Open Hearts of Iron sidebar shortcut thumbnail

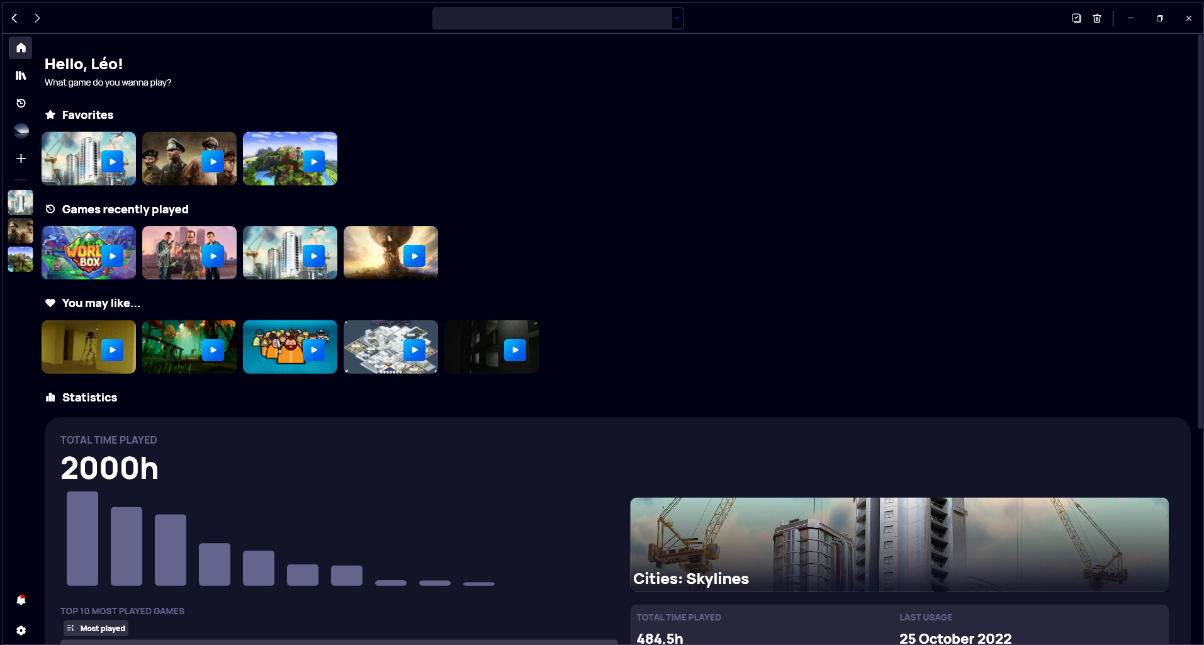21,231
